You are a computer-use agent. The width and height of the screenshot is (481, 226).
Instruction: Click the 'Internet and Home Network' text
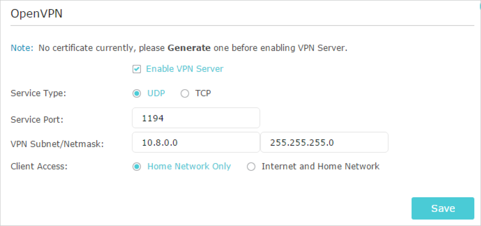[x=320, y=166]
